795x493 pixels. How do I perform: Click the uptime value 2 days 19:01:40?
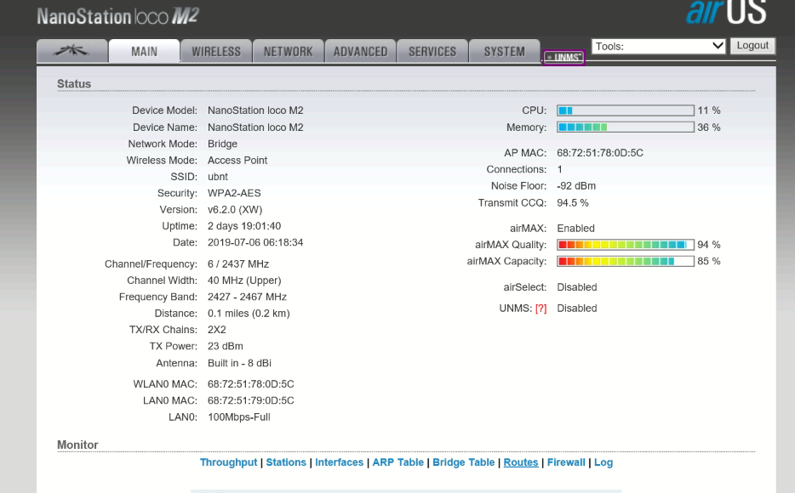coord(244,226)
